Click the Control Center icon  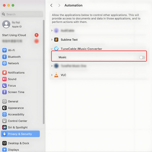coord(5,121)
